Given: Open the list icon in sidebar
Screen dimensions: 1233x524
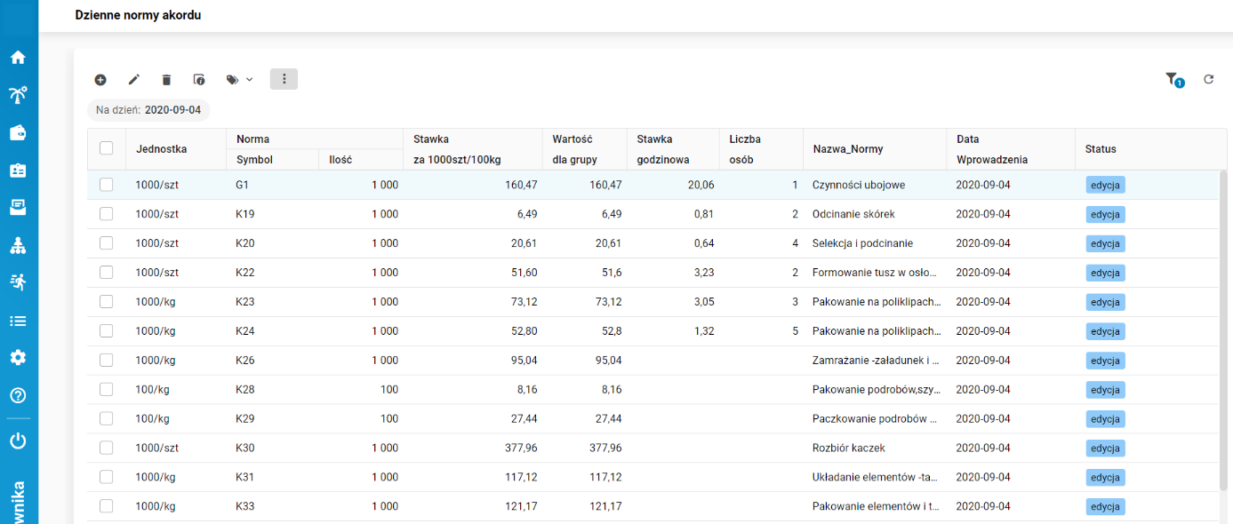Looking at the screenshot, I should [x=18, y=321].
